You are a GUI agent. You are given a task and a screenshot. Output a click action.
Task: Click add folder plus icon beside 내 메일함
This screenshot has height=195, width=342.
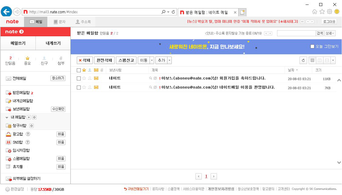coord(29,117)
